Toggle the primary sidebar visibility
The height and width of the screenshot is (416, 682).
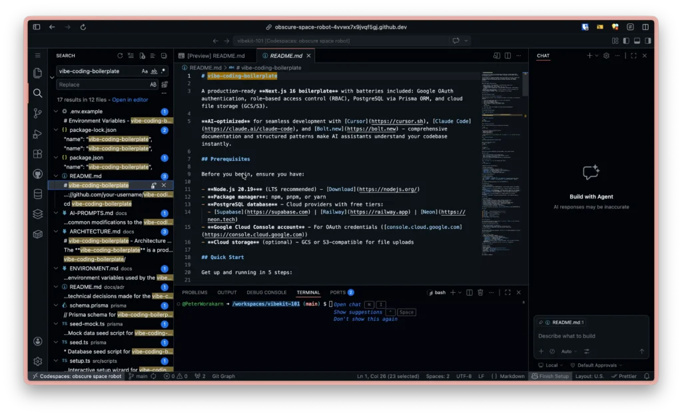click(x=626, y=41)
